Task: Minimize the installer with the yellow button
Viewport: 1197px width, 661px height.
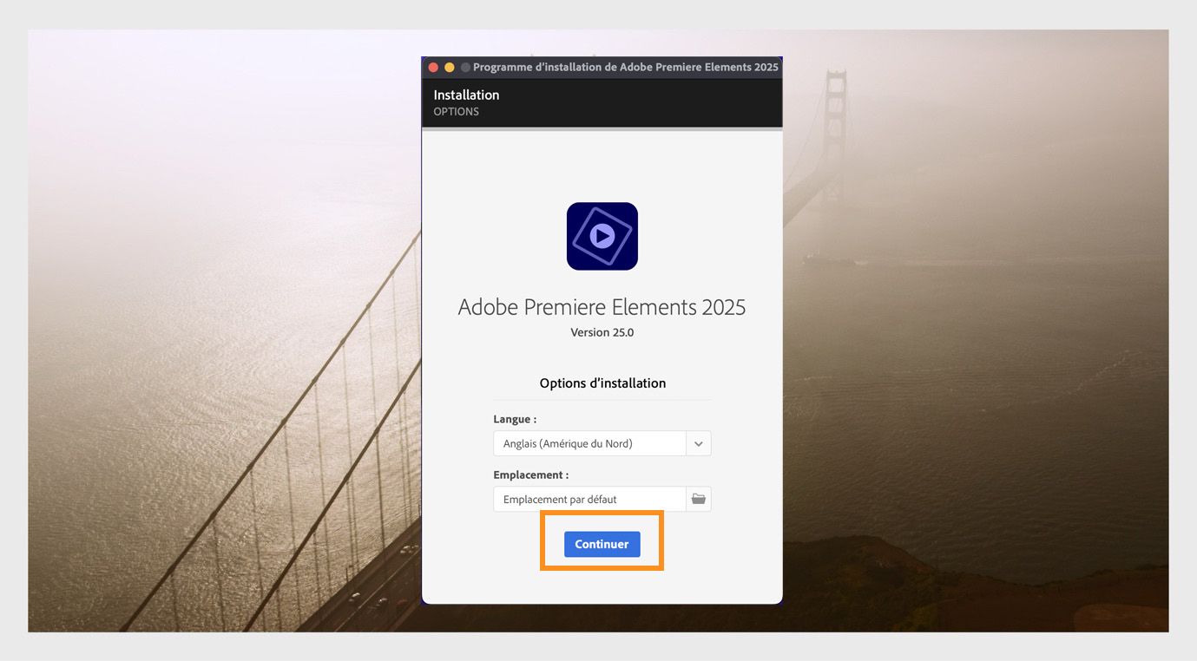Action: 450,68
